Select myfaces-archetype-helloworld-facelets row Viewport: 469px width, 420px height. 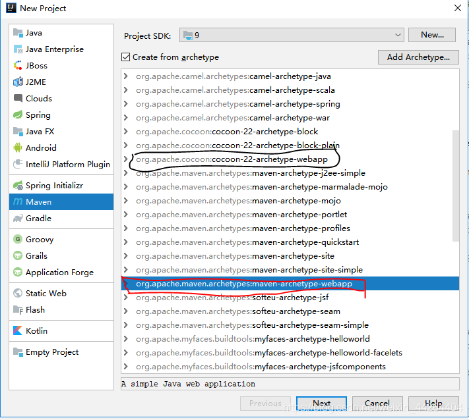[290, 353]
